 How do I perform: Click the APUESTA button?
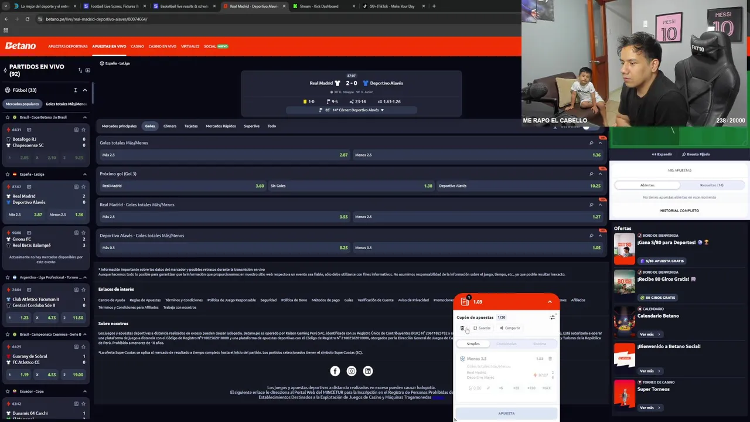506,413
